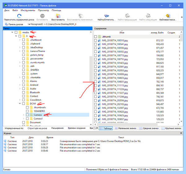Close the Журнал log panel
This screenshot has width=186, height=174.
click(x=181, y=133)
